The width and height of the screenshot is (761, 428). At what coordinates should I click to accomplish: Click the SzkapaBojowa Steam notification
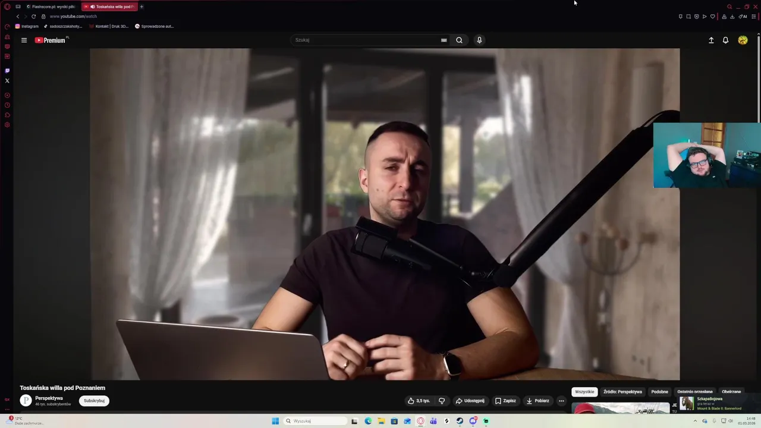(x=719, y=403)
